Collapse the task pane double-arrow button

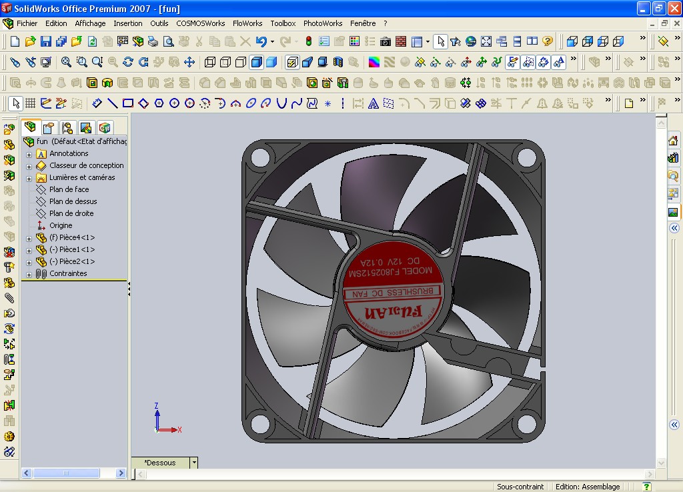[x=674, y=228]
